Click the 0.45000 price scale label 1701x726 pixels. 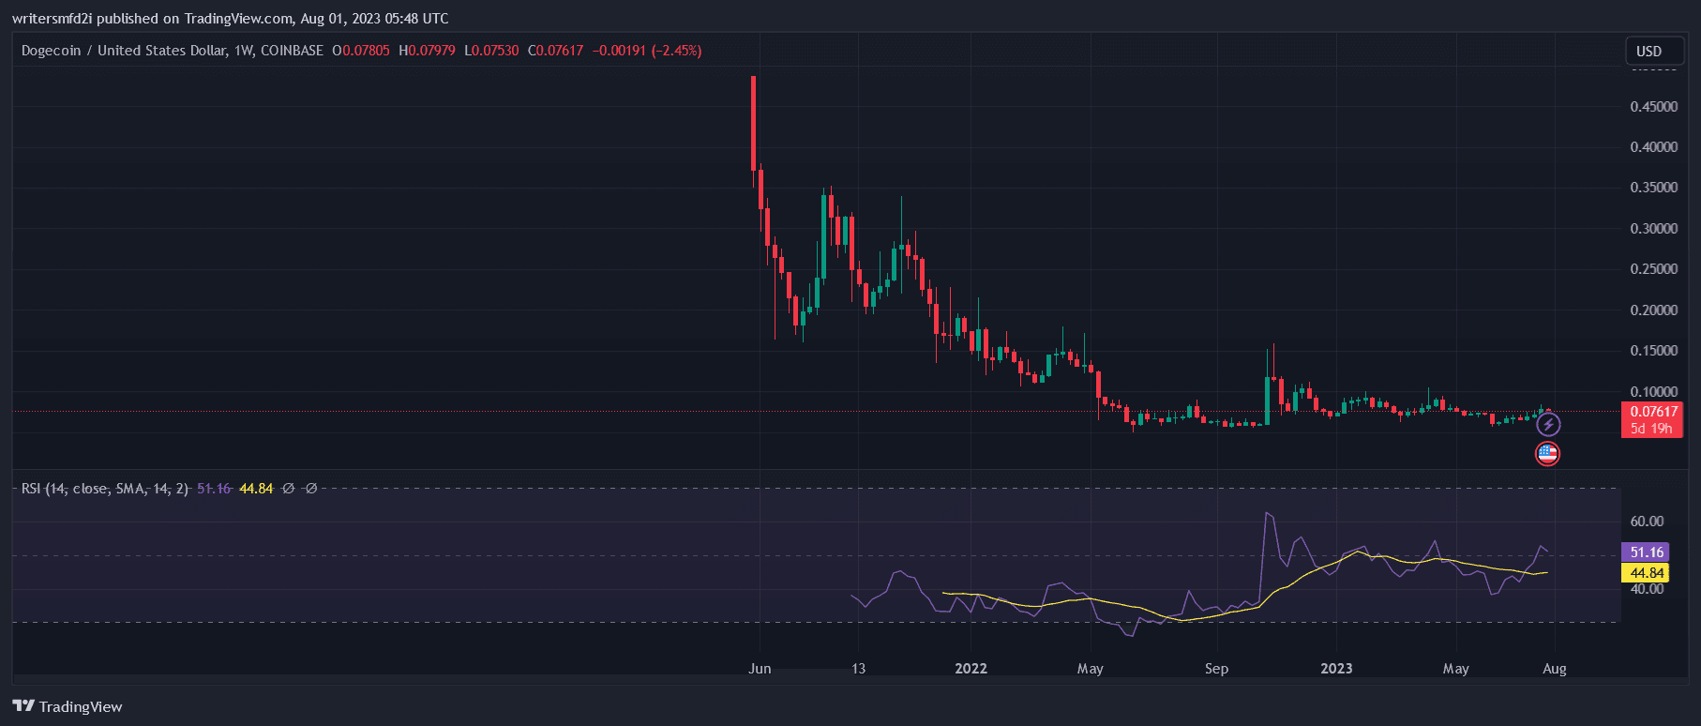click(1653, 107)
